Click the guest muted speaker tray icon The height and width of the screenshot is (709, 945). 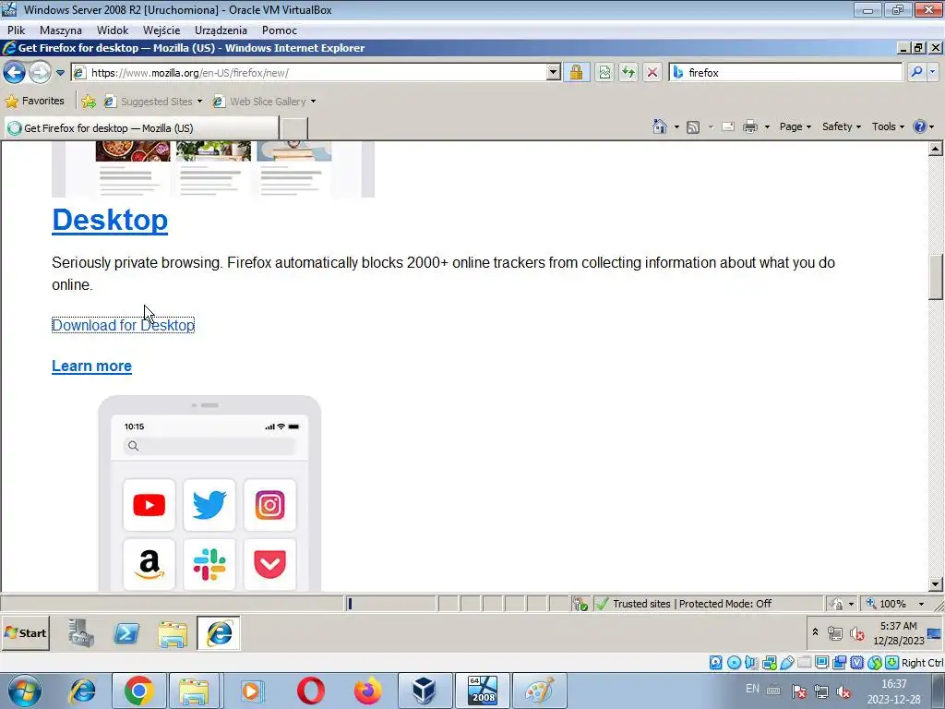coord(856,633)
